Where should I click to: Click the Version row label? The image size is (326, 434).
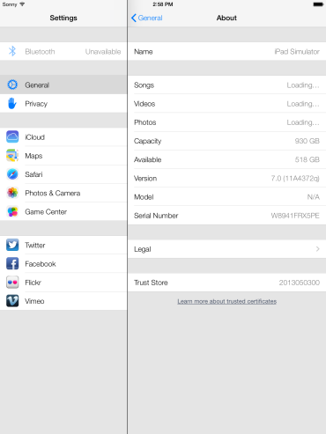tap(145, 179)
